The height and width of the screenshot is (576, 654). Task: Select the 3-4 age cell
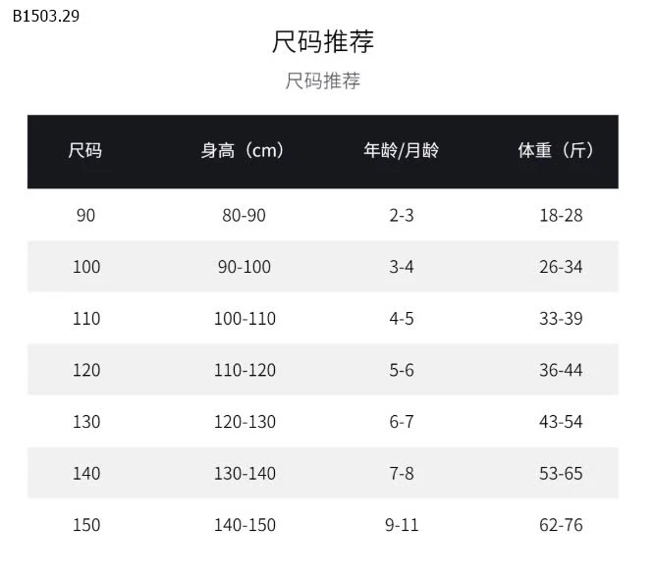(x=402, y=267)
